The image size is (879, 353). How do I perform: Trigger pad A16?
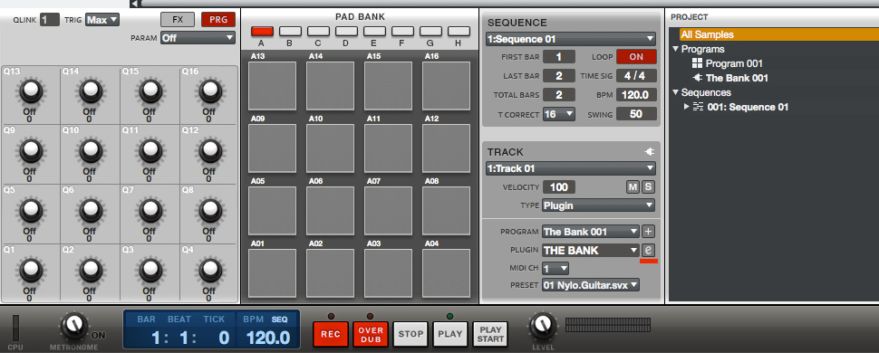click(446, 86)
